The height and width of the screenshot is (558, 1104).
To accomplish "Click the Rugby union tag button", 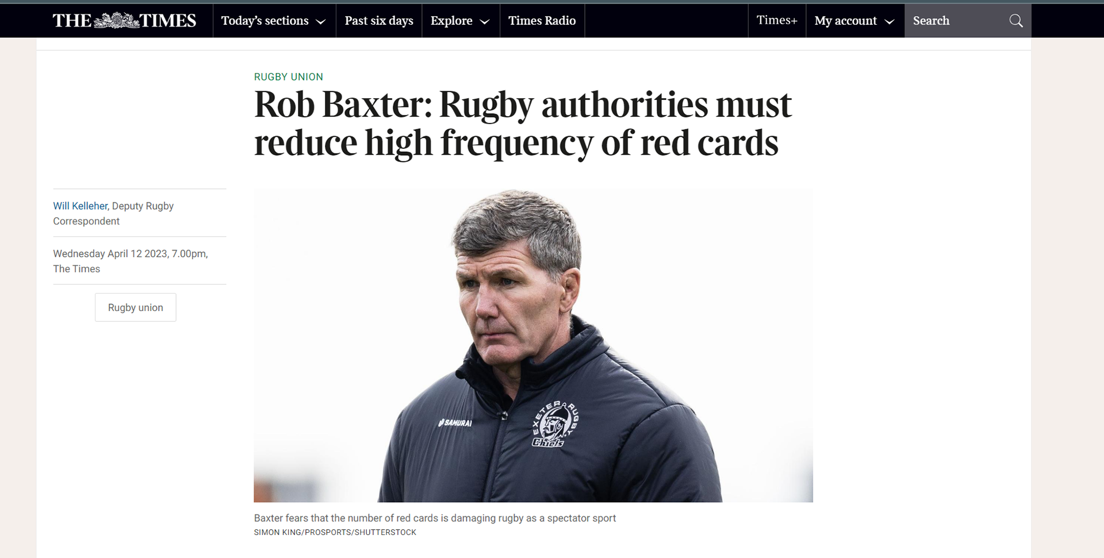I will tap(136, 307).
